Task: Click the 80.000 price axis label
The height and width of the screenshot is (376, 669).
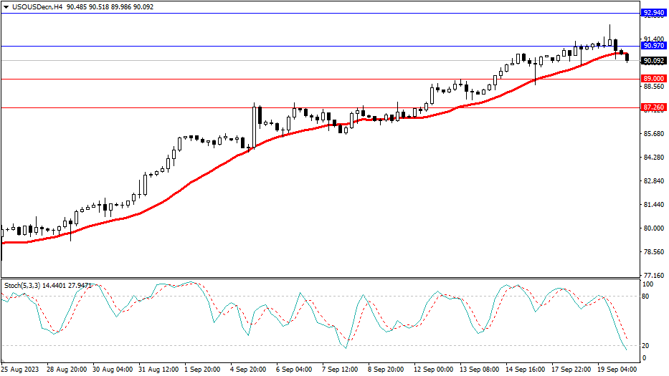Action: tap(653, 228)
